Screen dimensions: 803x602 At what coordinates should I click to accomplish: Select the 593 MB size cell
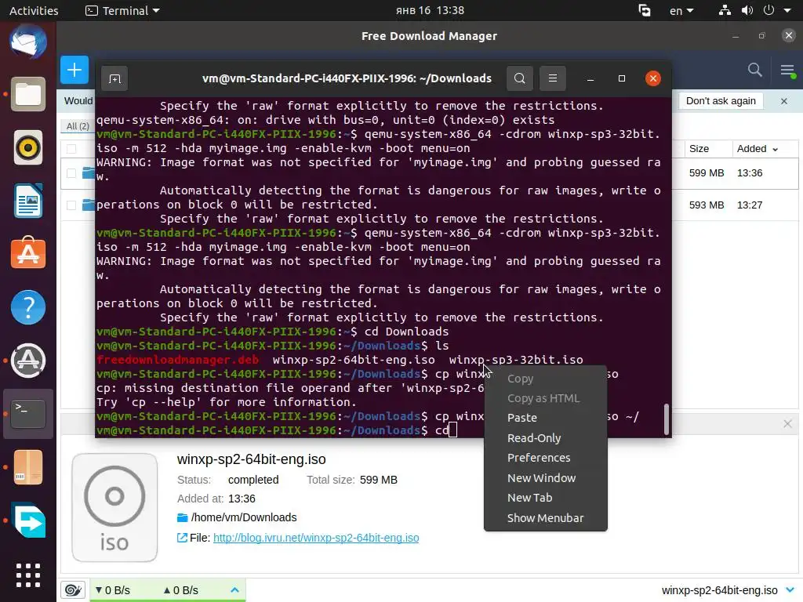[707, 205]
